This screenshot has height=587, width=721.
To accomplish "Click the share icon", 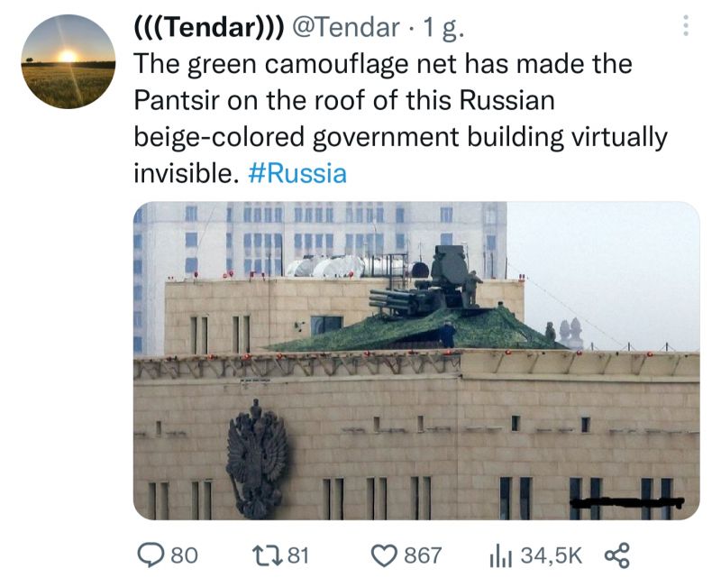I will point(616,555).
